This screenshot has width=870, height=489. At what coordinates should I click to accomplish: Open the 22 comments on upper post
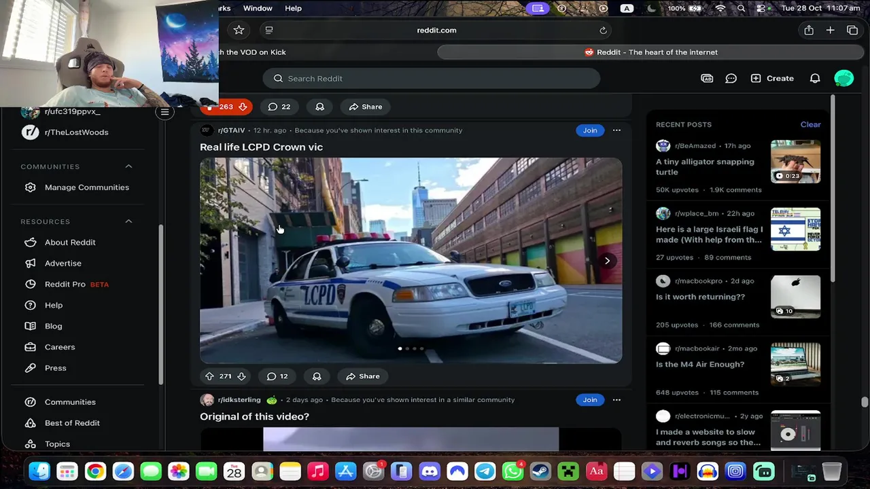(279, 107)
